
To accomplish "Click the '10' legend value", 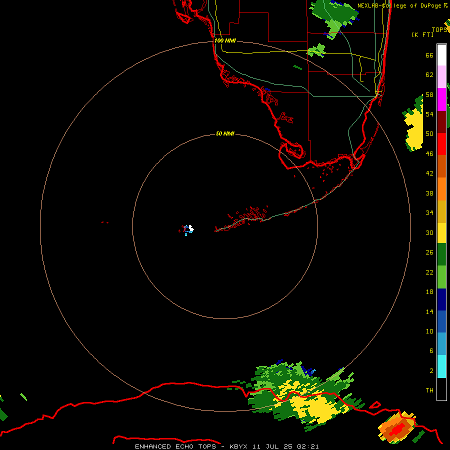I will click(x=429, y=331).
